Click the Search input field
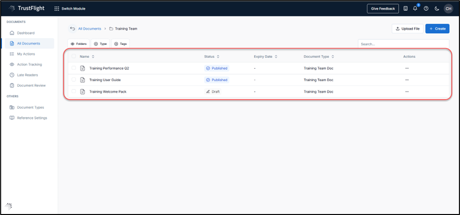Image resolution: width=460 pixels, height=215 pixels. pyautogui.click(x=403, y=44)
